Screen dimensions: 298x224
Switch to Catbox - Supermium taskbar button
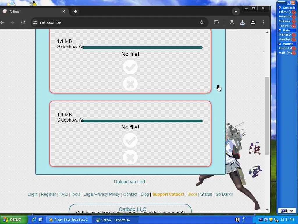pyautogui.click(x=116, y=220)
